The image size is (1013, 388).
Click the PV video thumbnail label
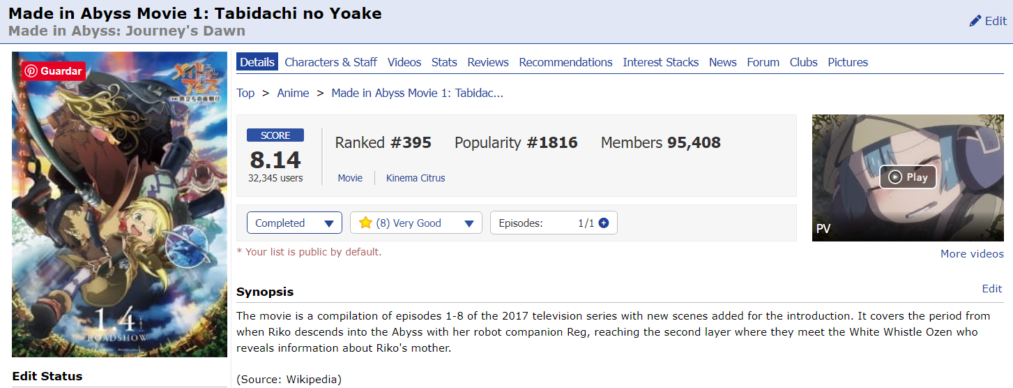[823, 229]
